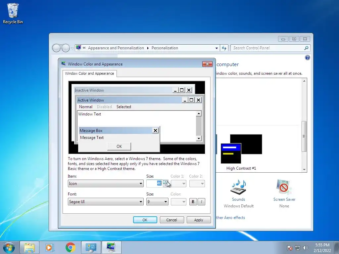Image resolution: width=339 pixels, height=254 pixels.
Task: Open the Sounds icon in Personalization
Action: point(238,187)
